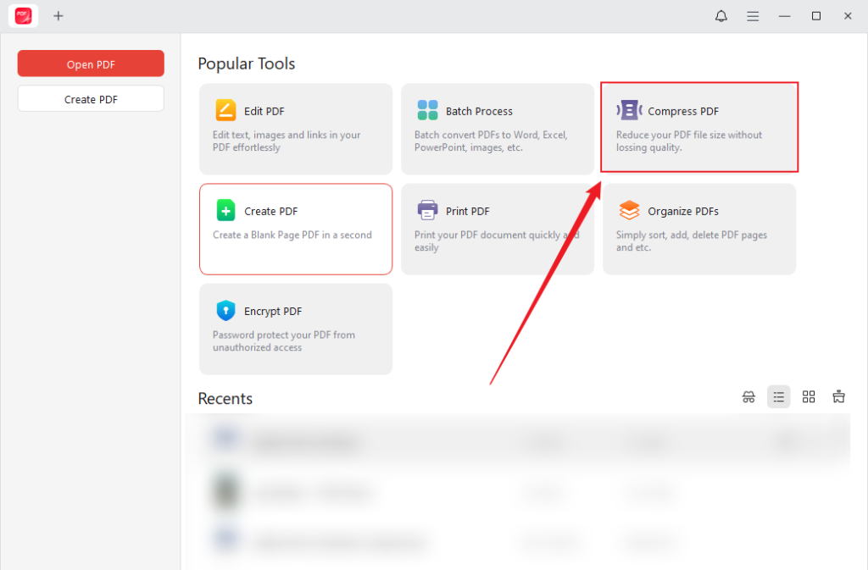This screenshot has width=868, height=570.
Task: Toggle the highlighted Create PDF card
Action: 295,229
